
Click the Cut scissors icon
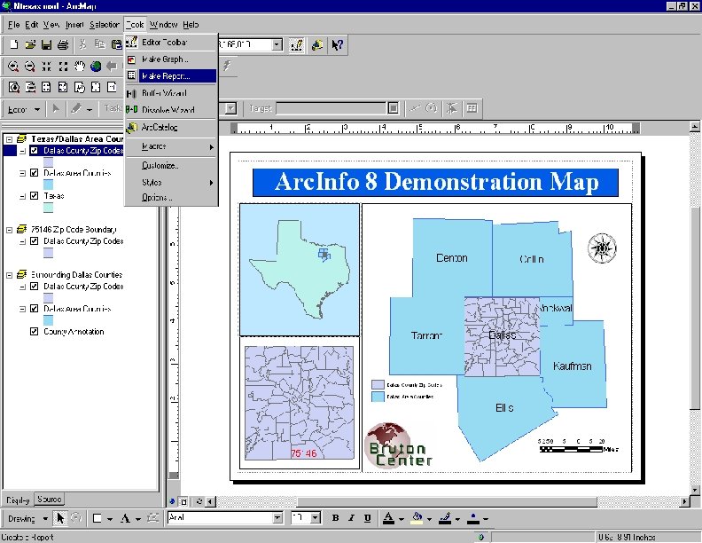(x=82, y=44)
